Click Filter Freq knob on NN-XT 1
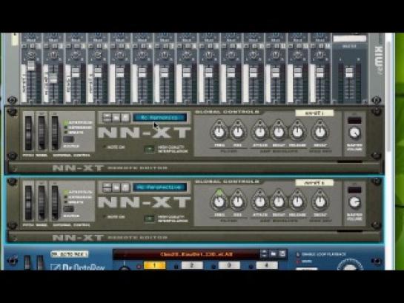Viewport: 404px width, 303px height. pyautogui.click(x=219, y=132)
